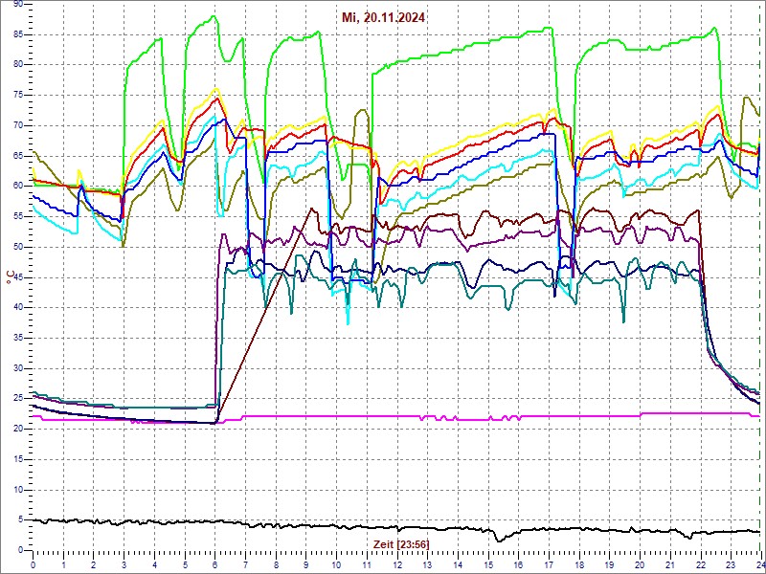Click the 70 label on the temperature axis
Screen dimensions: 766x574
pos(17,125)
